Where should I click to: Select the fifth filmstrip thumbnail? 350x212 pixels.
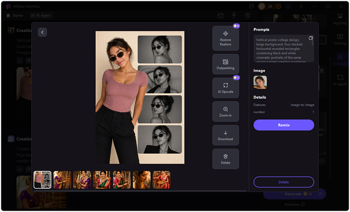click(x=122, y=179)
